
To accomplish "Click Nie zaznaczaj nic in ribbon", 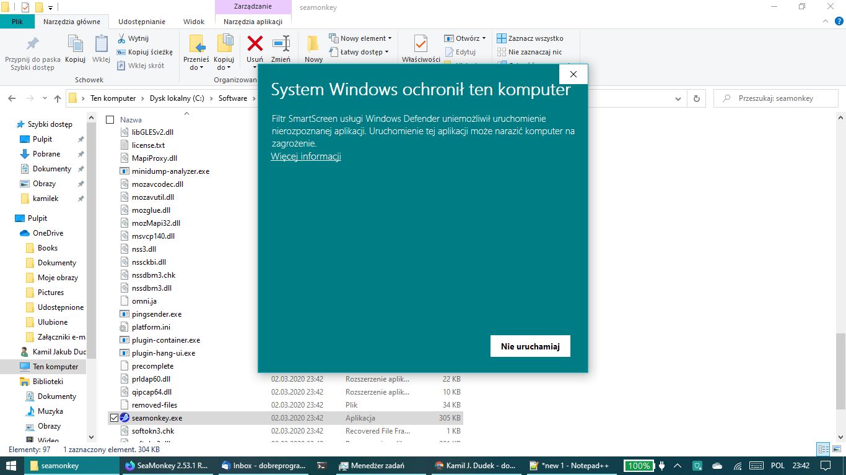I will click(x=530, y=52).
